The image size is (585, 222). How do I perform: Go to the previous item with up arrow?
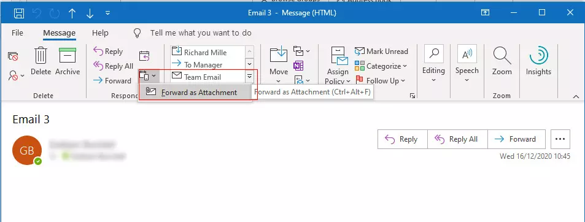[72, 13]
